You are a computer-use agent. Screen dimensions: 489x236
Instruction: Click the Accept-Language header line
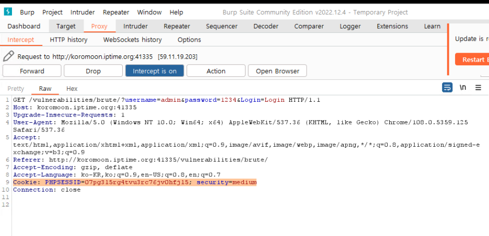117,175
